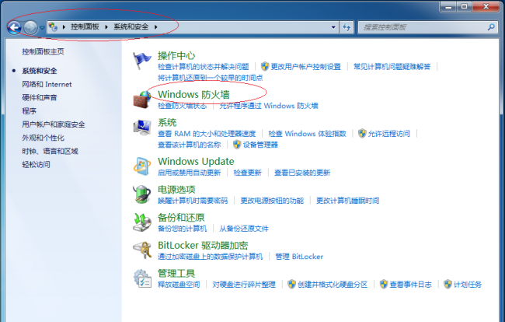Click 检查防火墙状态 link
505x322 pixels.
click(183, 106)
